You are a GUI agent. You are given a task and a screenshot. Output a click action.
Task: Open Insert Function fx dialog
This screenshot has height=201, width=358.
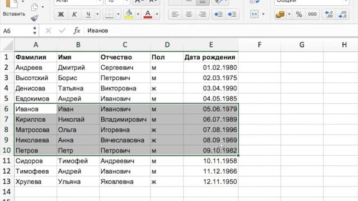tap(77, 31)
